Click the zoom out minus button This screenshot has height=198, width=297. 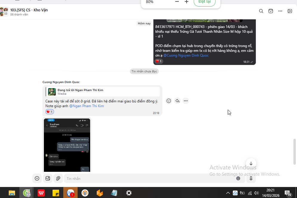[x=177, y=2]
